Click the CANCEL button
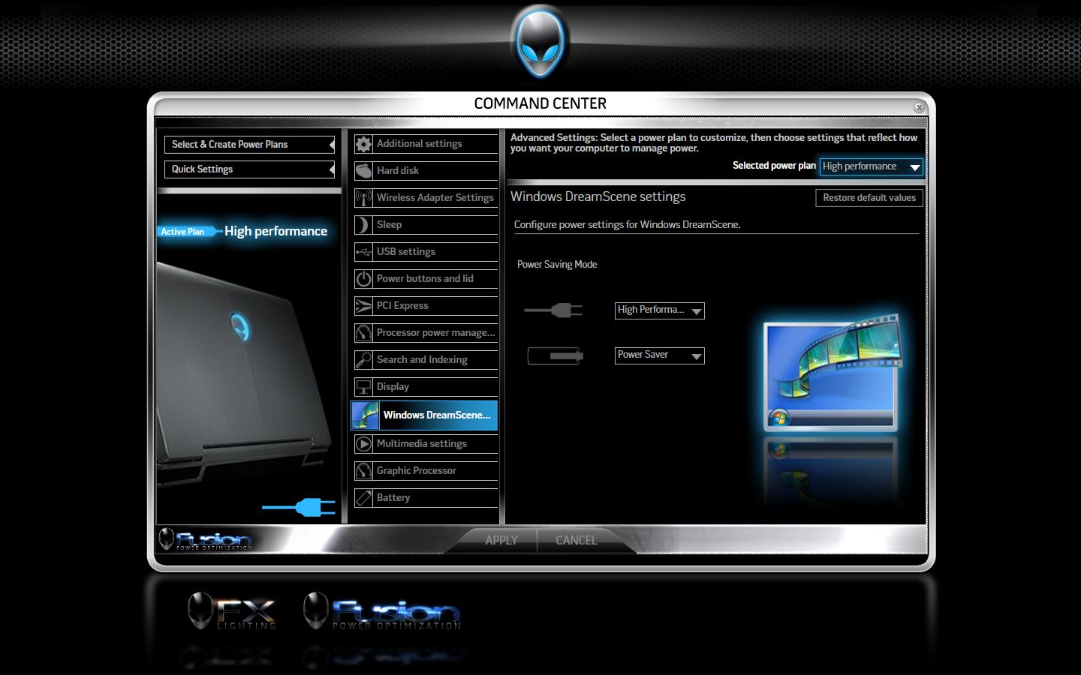Image resolution: width=1081 pixels, height=675 pixels. 576,540
